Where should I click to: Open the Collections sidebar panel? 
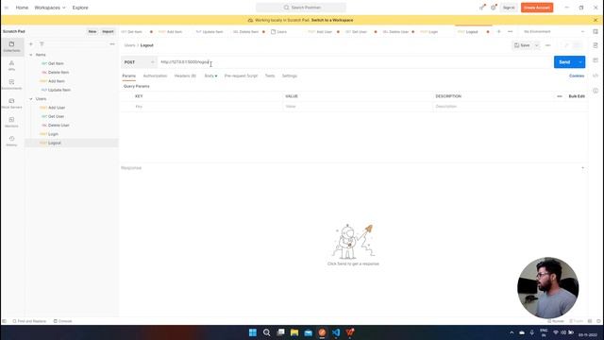(12, 46)
